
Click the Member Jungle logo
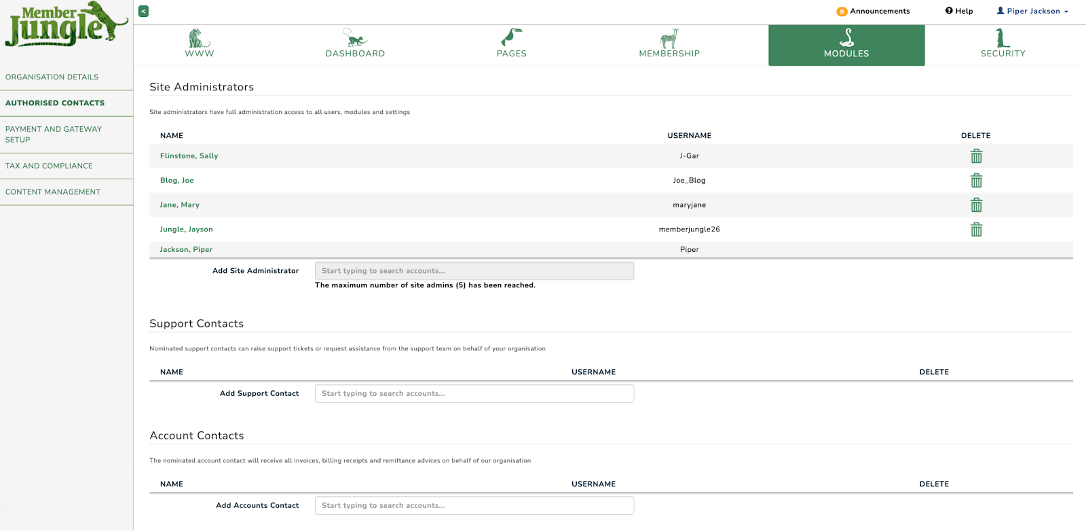[x=66, y=25]
